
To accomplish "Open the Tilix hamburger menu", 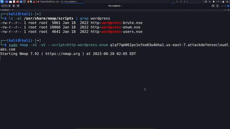I will coord(217,6).
